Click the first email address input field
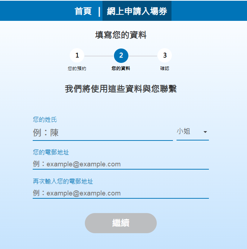The width and height of the screenshot is (247, 249). pos(120,164)
